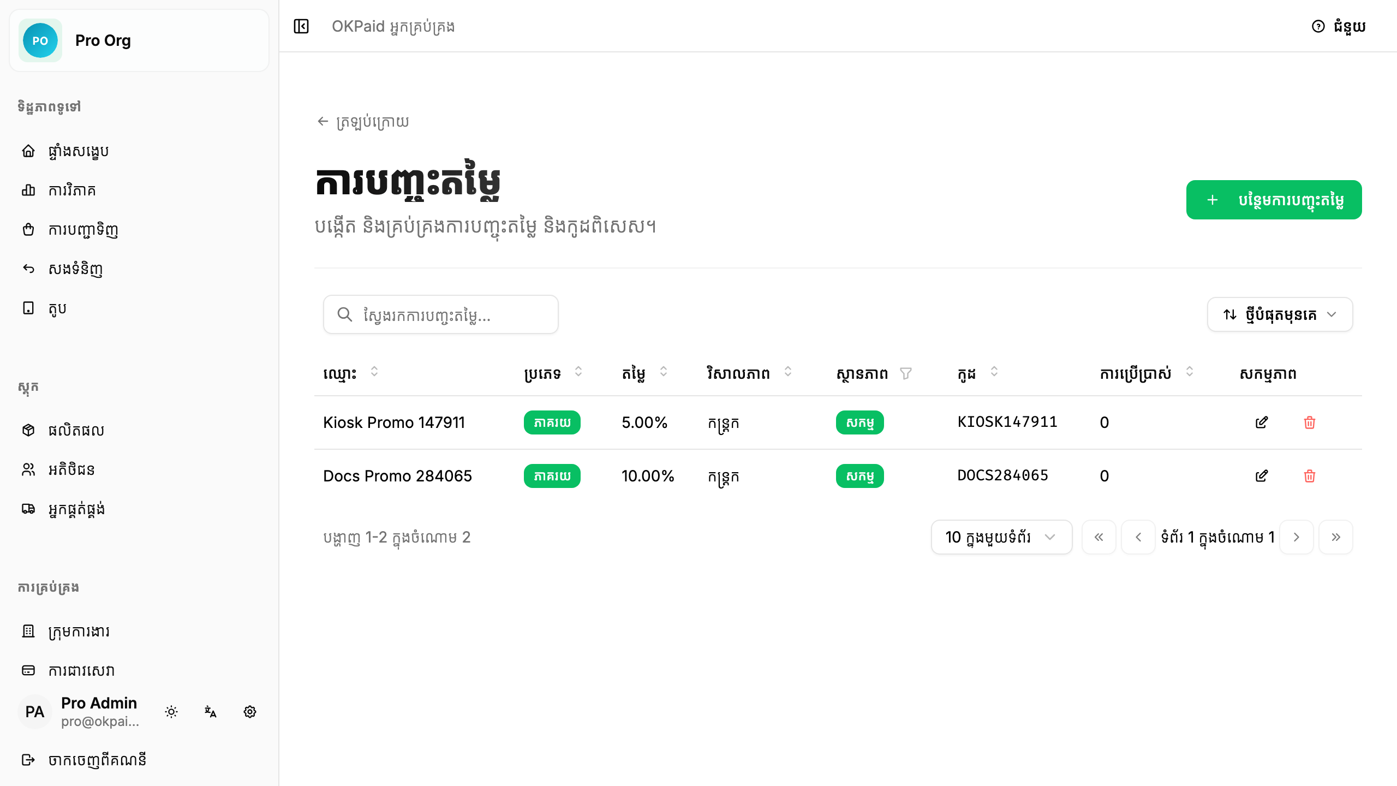
Task: Collapse the sidebar using the panel icon
Action: [x=301, y=26]
